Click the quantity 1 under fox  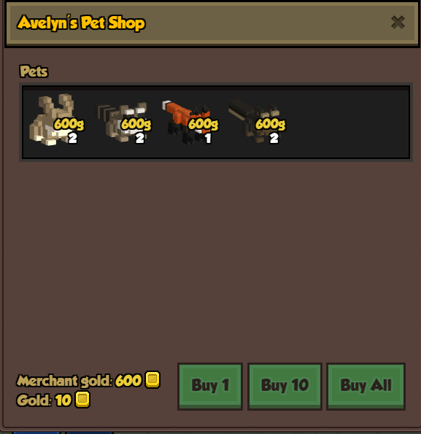(x=208, y=138)
